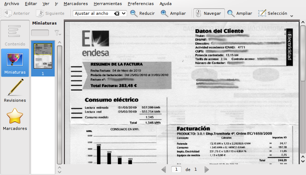Switch sidebar to Marcadores panel
This screenshot has height=175, width=306.
(x=15, y=119)
